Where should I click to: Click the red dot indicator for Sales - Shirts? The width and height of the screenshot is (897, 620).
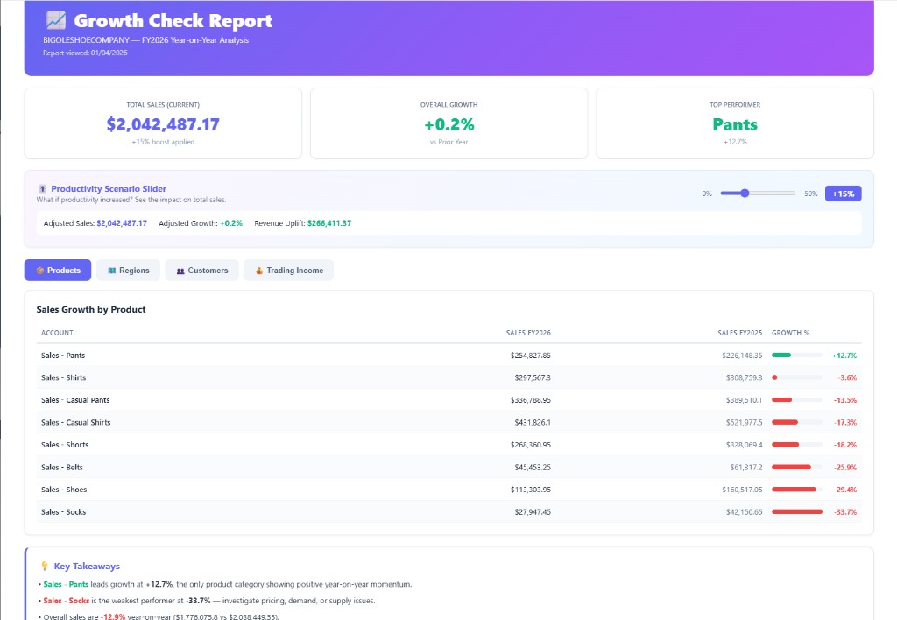[774, 377]
